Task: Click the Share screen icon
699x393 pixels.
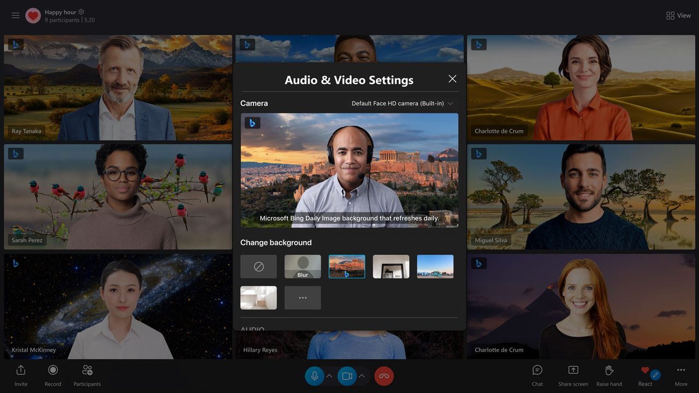Action: (573, 371)
